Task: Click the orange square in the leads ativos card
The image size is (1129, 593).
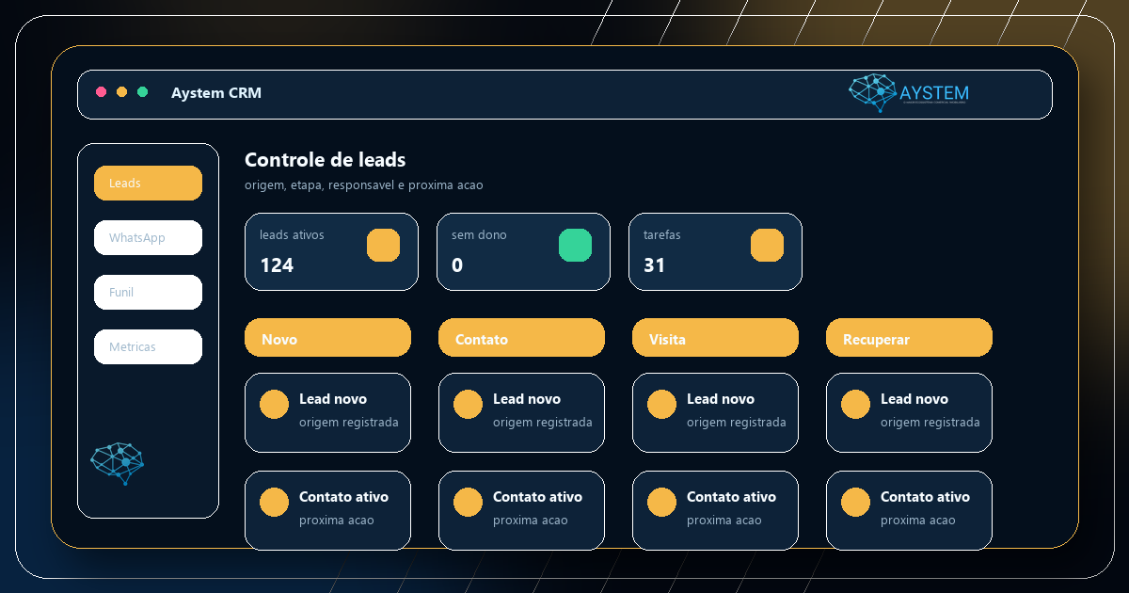Action: coord(383,245)
